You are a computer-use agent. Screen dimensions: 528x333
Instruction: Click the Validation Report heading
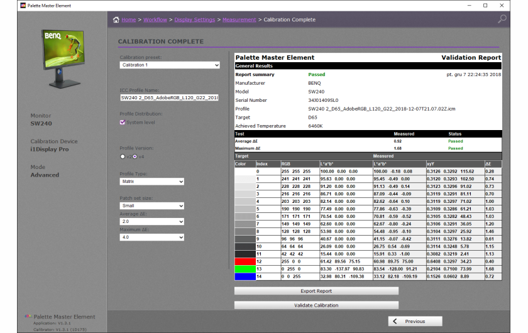pyautogui.click(x=471, y=58)
